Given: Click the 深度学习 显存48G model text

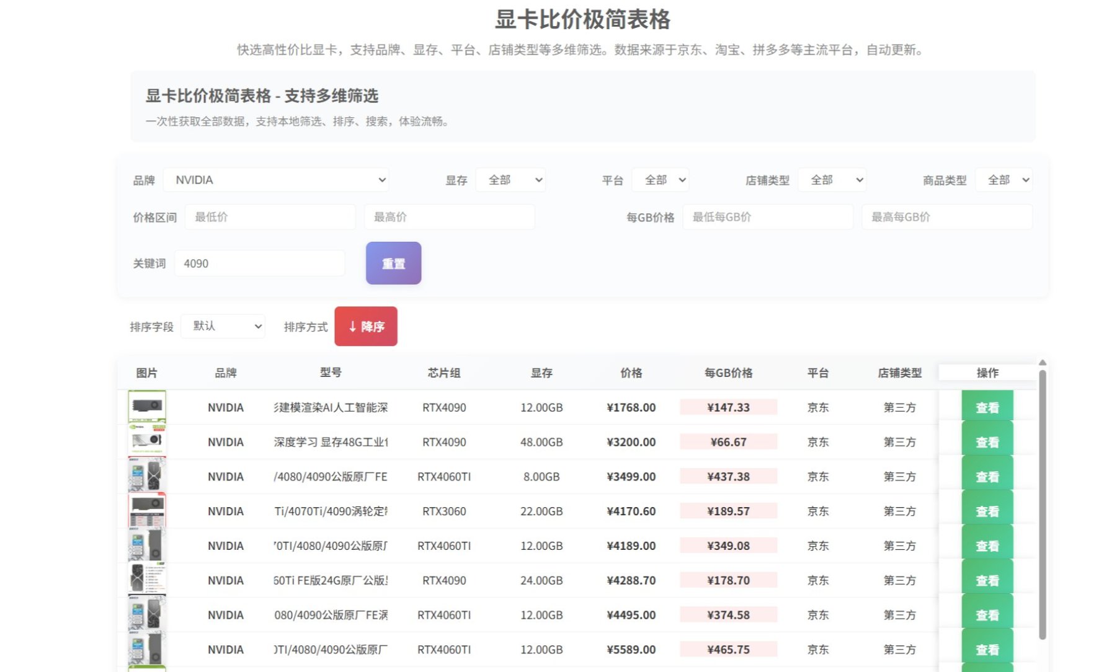Looking at the screenshot, I should (x=331, y=442).
